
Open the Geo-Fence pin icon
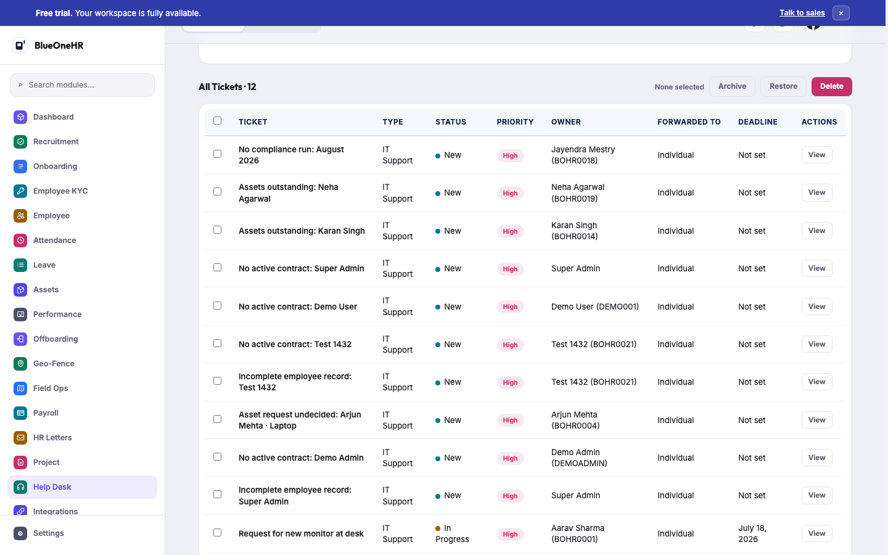tap(20, 364)
